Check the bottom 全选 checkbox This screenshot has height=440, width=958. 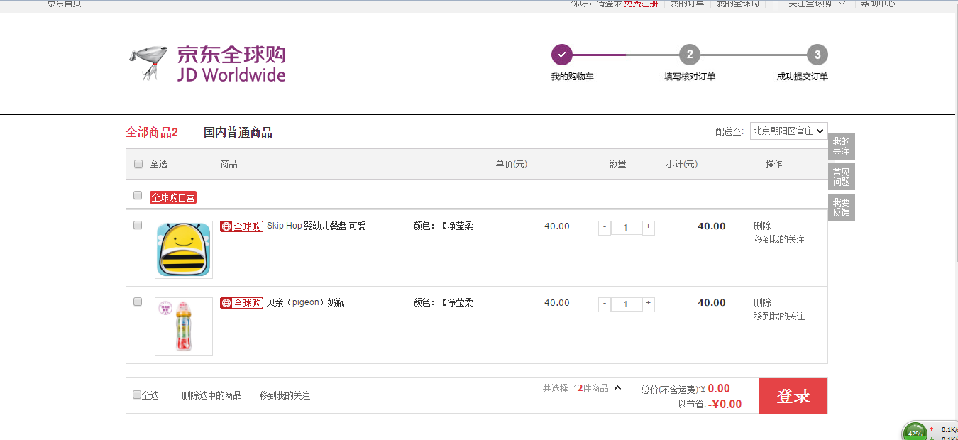click(137, 395)
